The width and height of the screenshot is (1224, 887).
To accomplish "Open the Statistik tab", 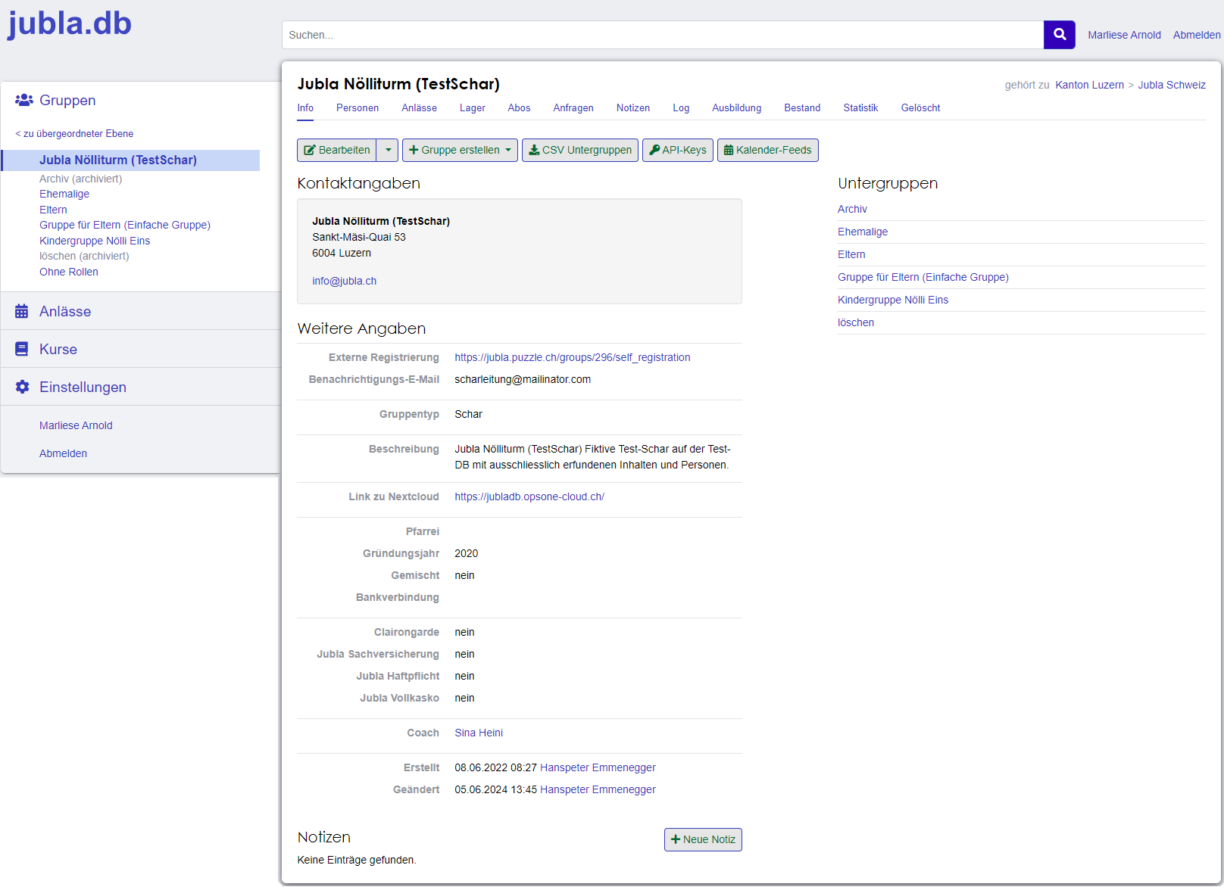I will 860,108.
